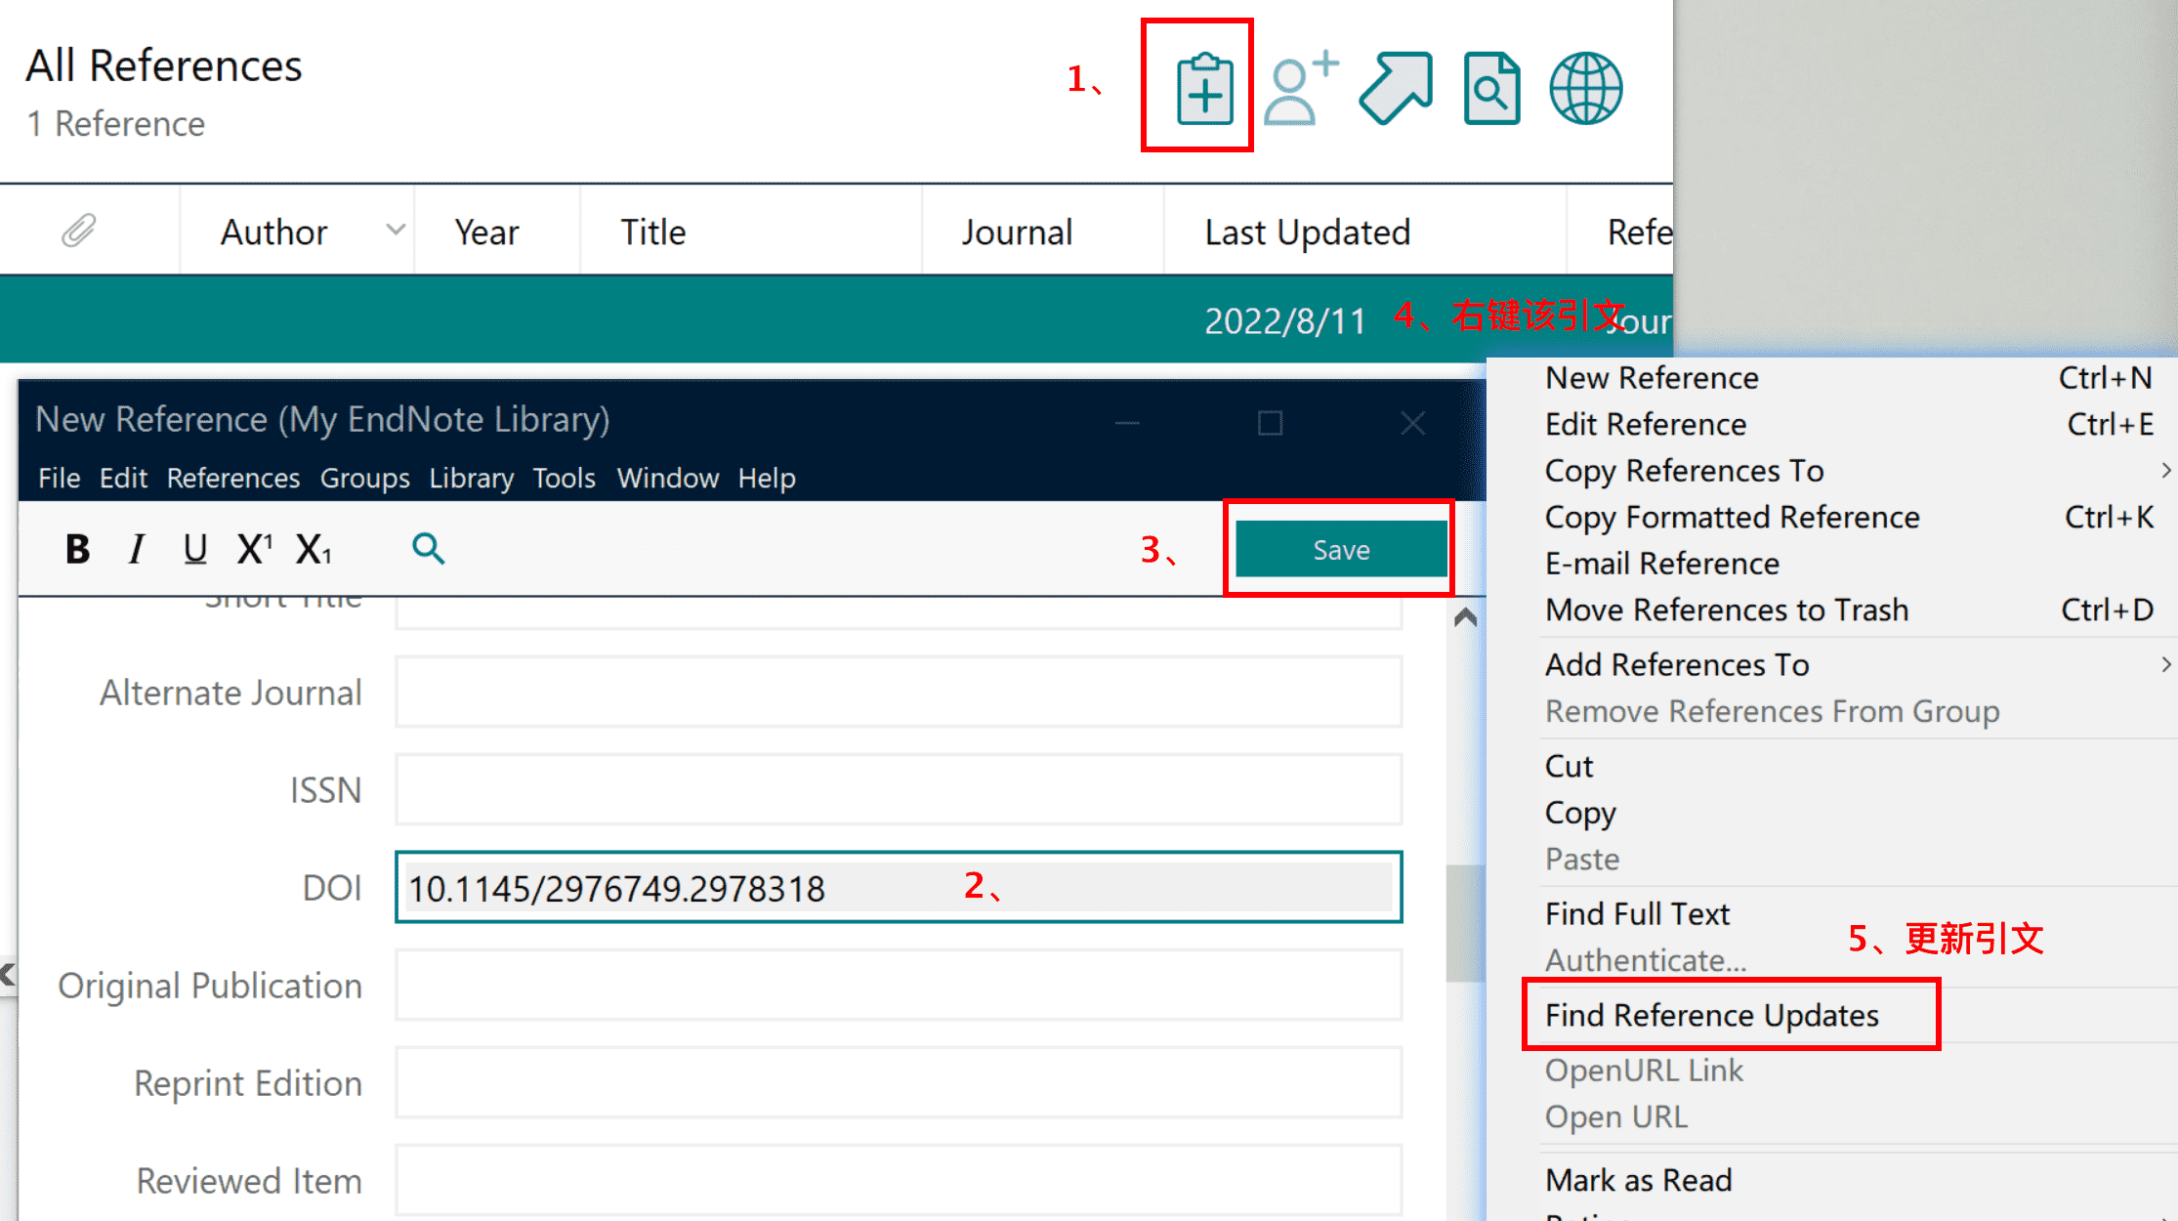Apply subscript formatting

314,550
